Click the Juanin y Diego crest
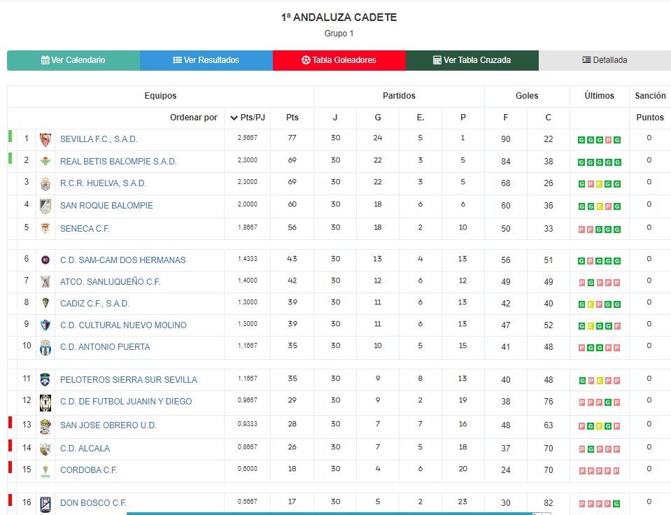671x515 pixels. (x=45, y=403)
